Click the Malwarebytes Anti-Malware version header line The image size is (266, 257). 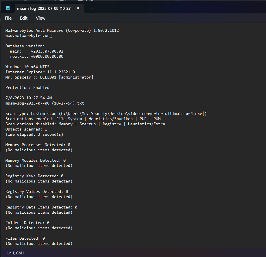click(x=62, y=31)
